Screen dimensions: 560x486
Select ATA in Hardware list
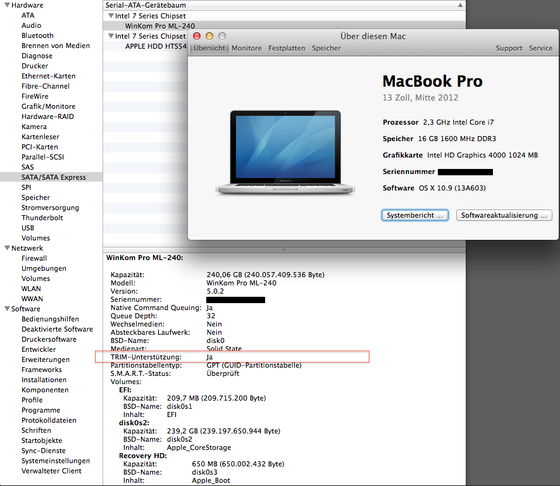coord(28,15)
